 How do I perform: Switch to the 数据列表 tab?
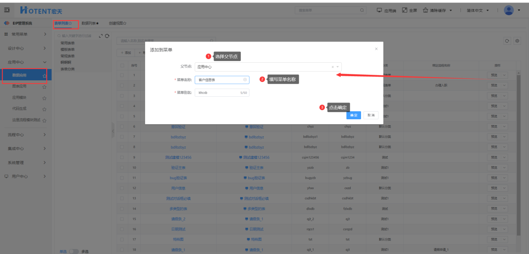pos(90,23)
